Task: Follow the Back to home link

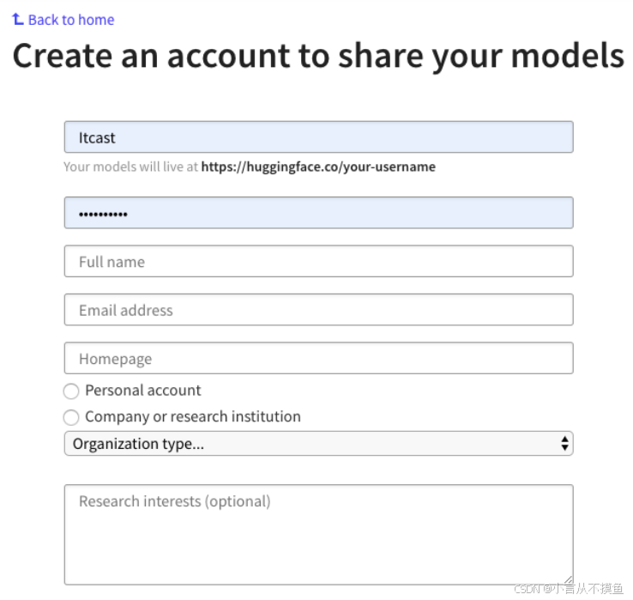Action: 70,20
